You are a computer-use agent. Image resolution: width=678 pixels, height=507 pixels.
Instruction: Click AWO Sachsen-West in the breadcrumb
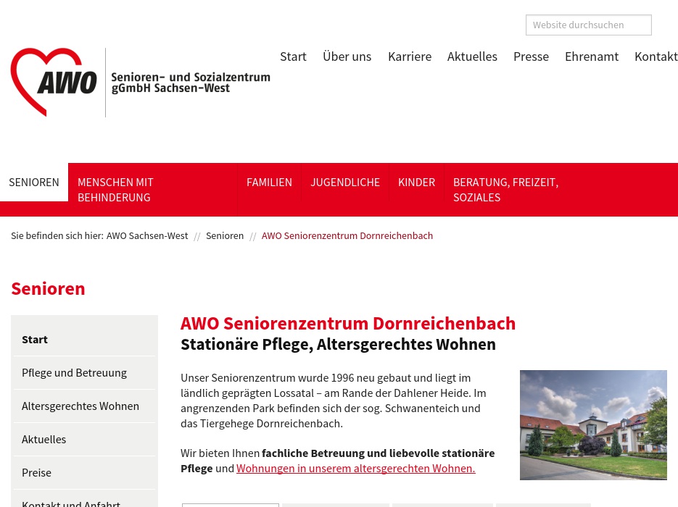(x=147, y=235)
